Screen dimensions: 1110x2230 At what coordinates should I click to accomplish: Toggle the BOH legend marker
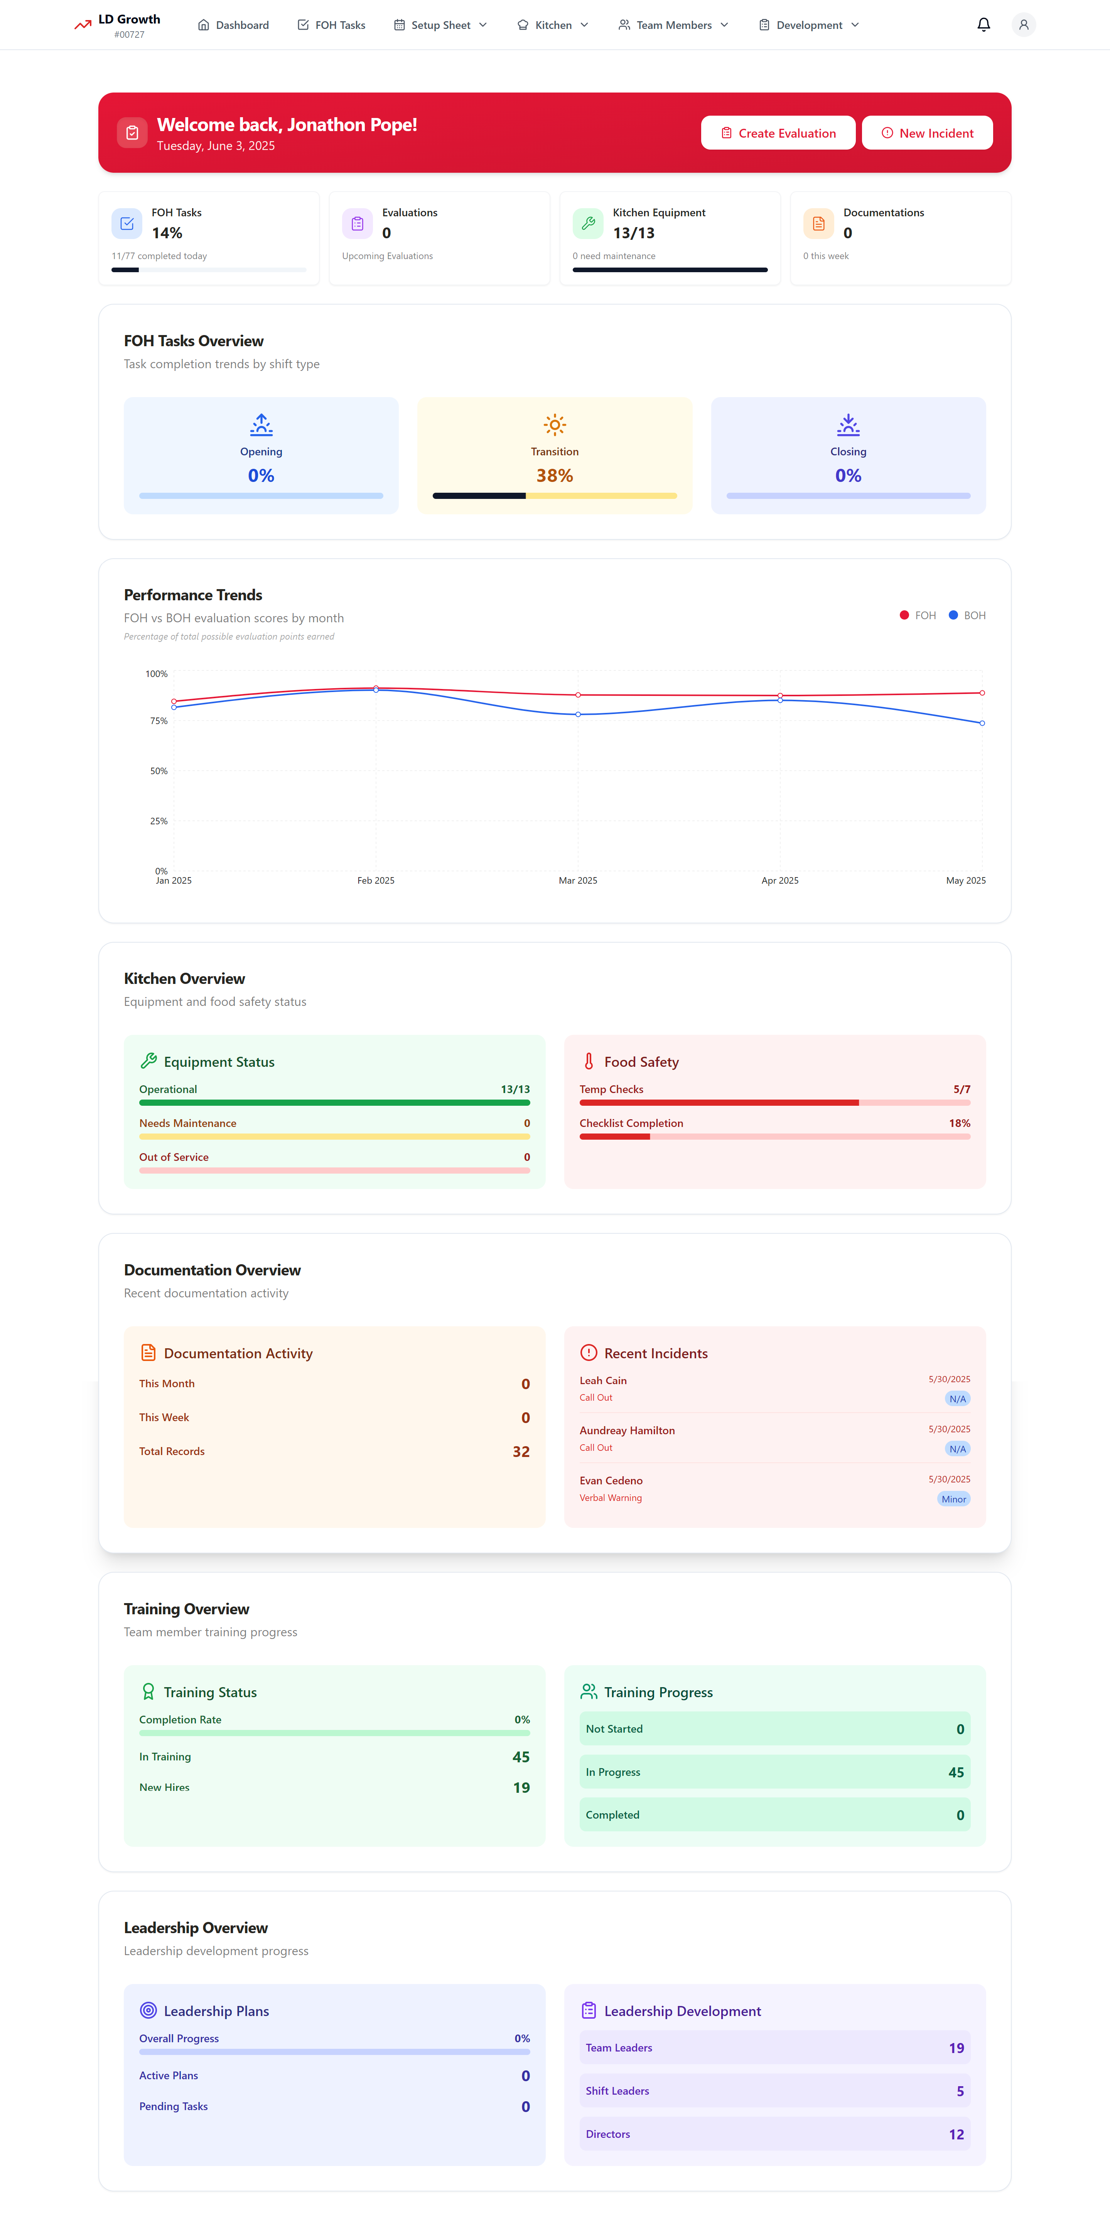pos(953,615)
